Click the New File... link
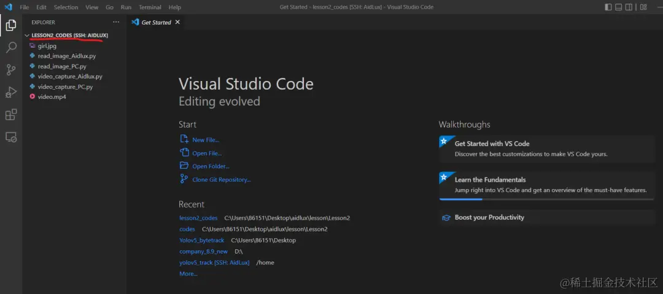Image resolution: width=663 pixels, height=294 pixels. pos(206,140)
